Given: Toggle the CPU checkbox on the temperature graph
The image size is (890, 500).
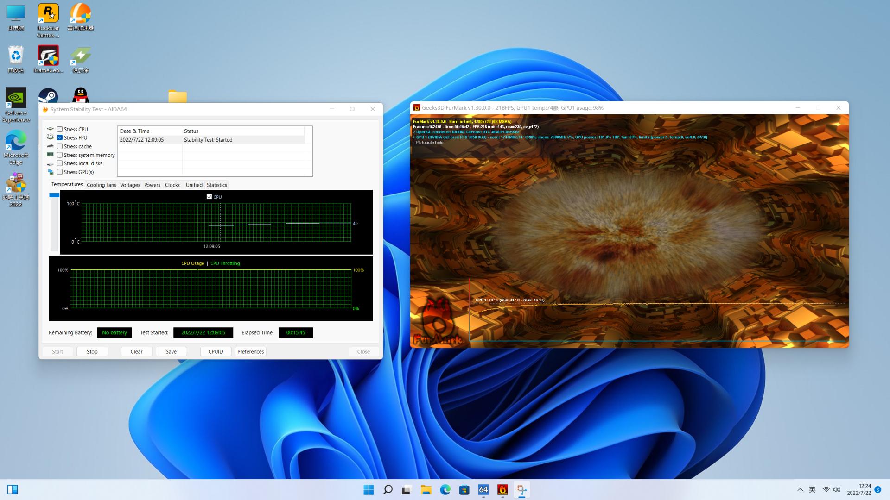Looking at the screenshot, I should pos(209,197).
